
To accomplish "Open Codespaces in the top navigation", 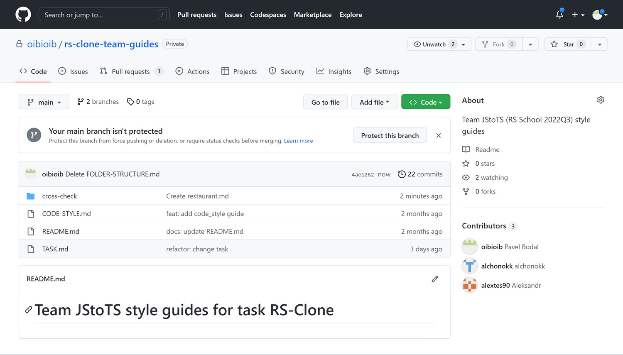I will (x=268, y=15).
